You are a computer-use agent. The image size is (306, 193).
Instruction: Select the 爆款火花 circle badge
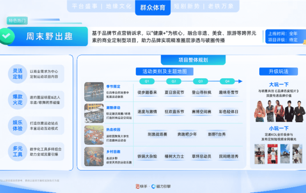18,100
